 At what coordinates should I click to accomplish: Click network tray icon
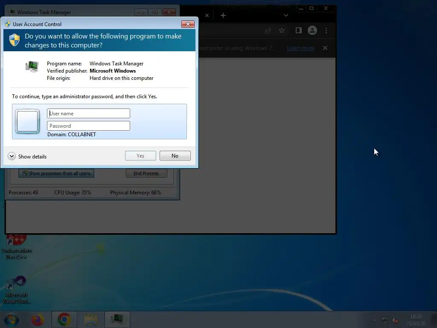point(385,320)
